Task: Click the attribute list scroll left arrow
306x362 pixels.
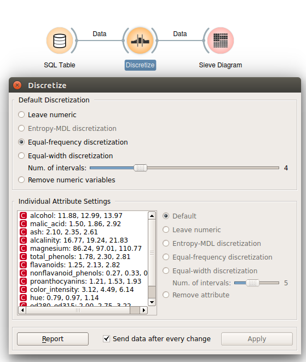Action: pyautogui.click(x=22, y=310)
